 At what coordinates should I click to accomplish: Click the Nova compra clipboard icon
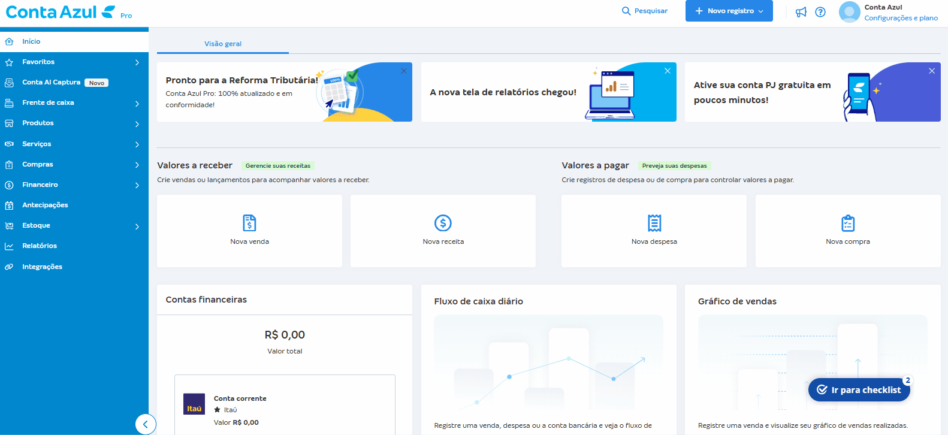point(848,223)
